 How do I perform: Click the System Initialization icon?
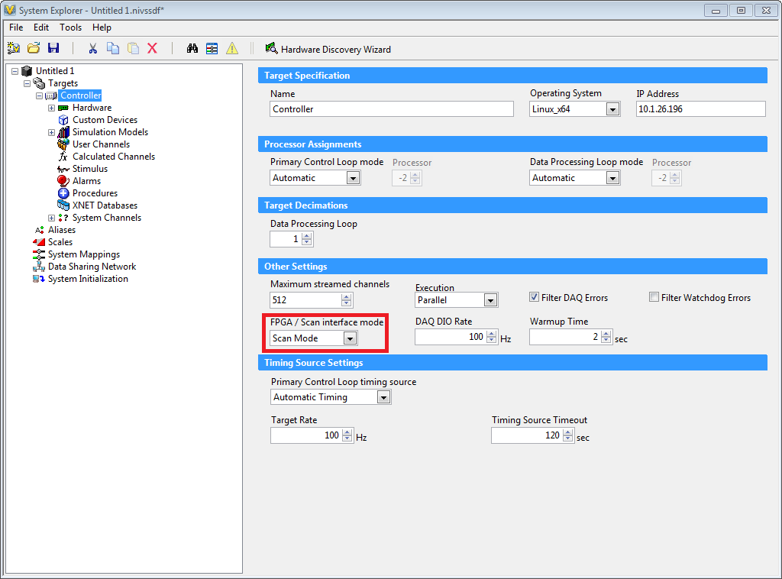click(39, 279)
